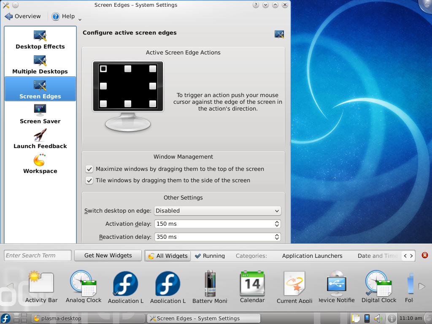Open clipboard tray icon
Image resolution: width=432 pixels, height=324 pixels.
(x=355, y=319)
